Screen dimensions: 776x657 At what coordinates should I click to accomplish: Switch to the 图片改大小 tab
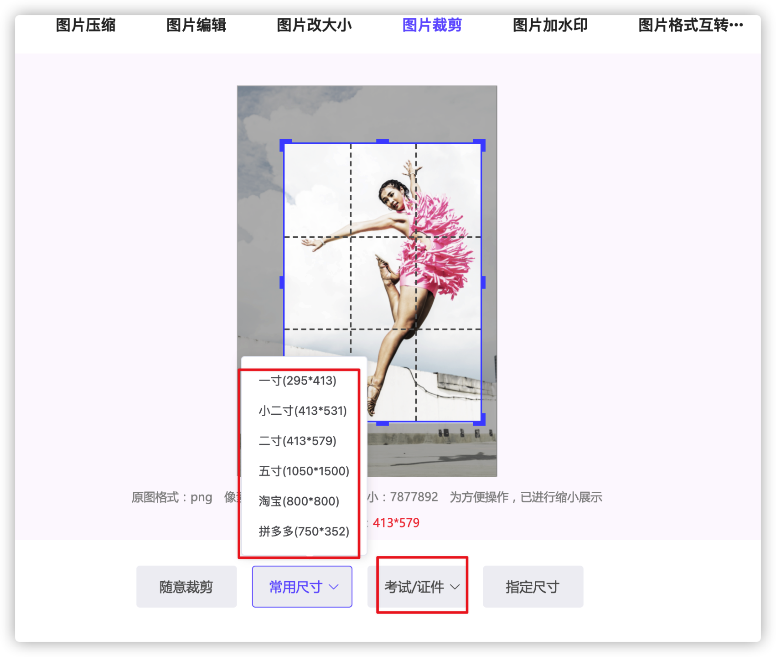pyautogui.click(x=314, y=26)
